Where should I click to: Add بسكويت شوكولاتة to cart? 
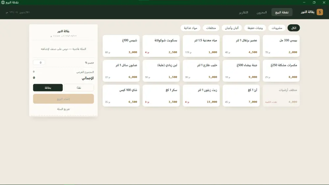161,46
